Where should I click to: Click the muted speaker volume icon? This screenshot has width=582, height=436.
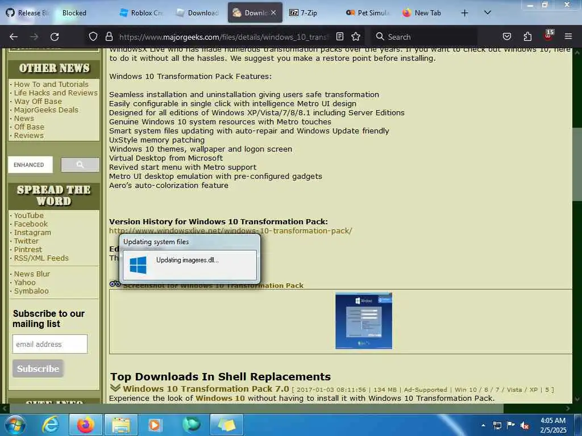click(525, 426)
